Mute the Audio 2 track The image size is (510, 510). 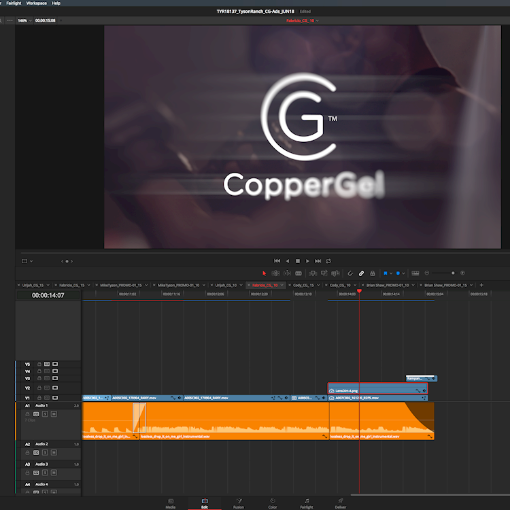pos(54,452)
